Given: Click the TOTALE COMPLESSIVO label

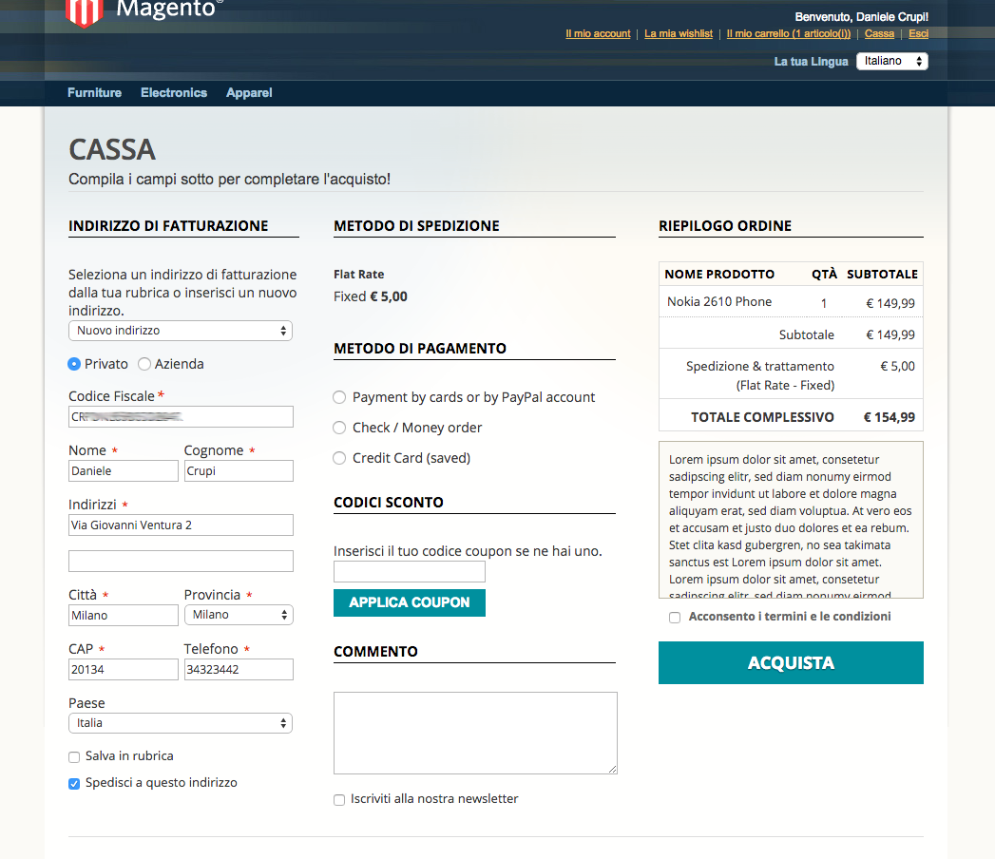Looking at the screenshot, I should (762, 417).
